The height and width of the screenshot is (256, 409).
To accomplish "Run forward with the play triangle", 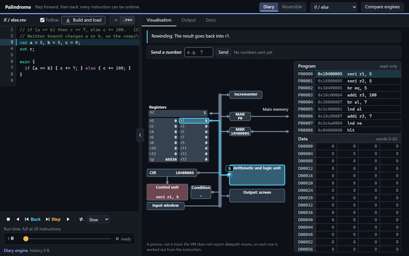I will click(x=68, y=219).
